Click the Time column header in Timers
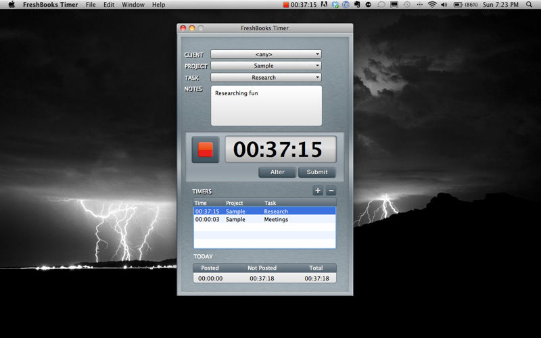The width and height of the screenshot is (541, 338). pyautogui.click(x=200, y=203)
